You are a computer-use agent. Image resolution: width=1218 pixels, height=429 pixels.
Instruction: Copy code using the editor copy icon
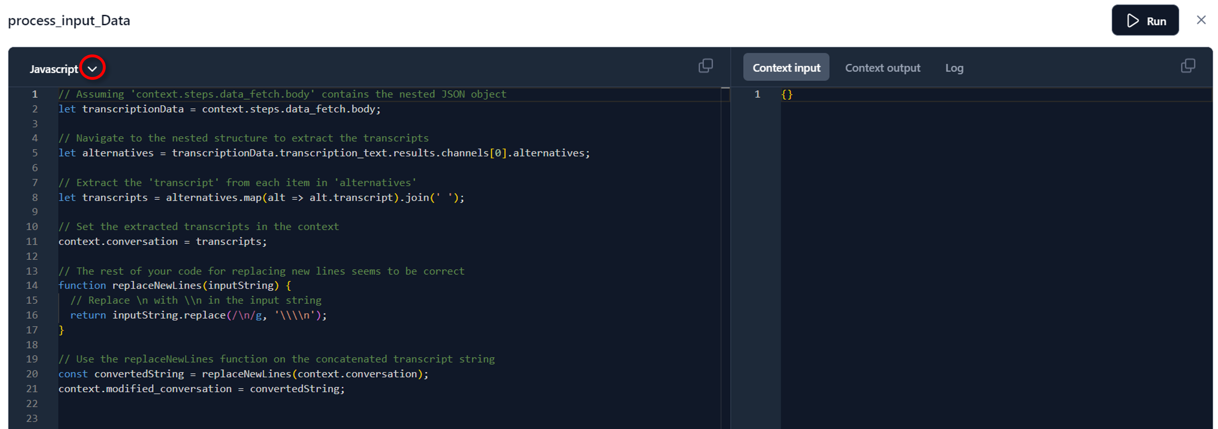click(x=705, y=66)
